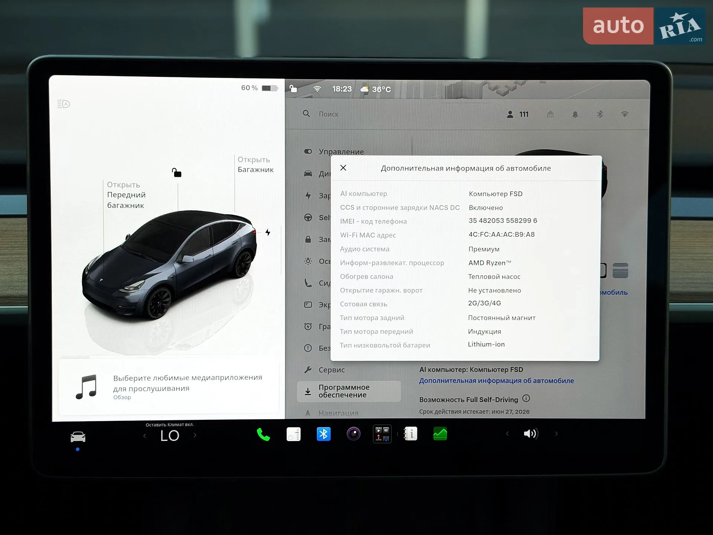713x535 pixels.
Task: Open the rear trunk
Action: pos(255,165)
